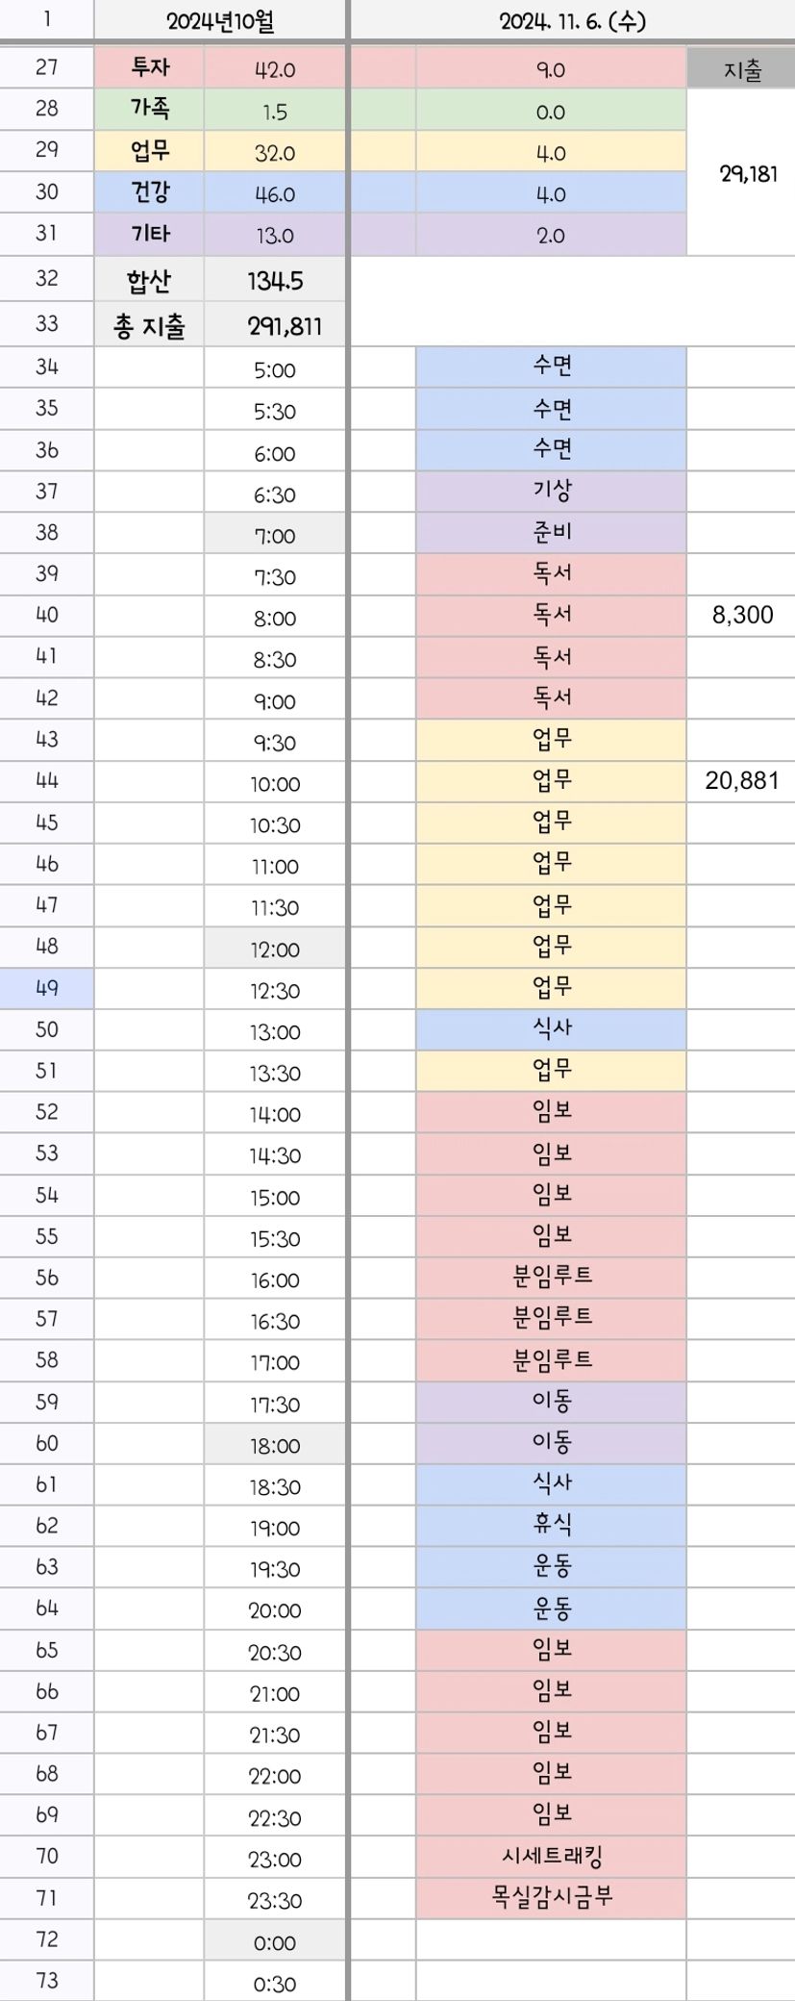The height and width of the screenshot is (2001, 795).
Task: Select the 2024. 11. 6. (수) date header
Action: tap(572, 20)
